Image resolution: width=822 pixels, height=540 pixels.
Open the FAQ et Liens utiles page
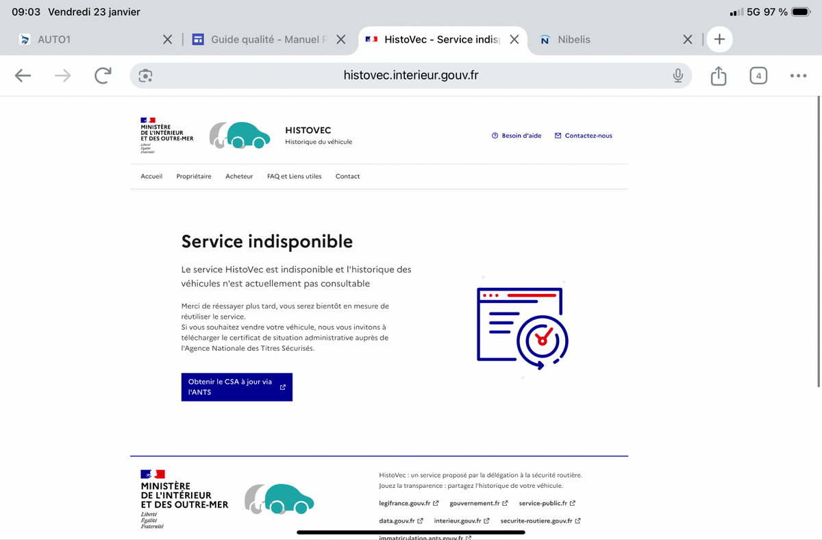[x=294, y=177]
